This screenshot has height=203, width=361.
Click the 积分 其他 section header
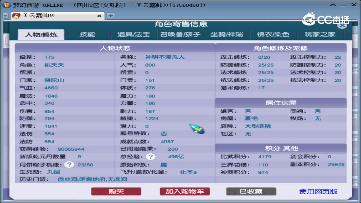coord(281,148)
